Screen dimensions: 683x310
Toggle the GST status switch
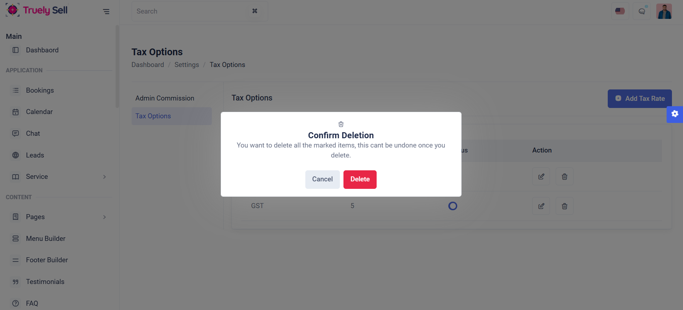pos(453,206)
